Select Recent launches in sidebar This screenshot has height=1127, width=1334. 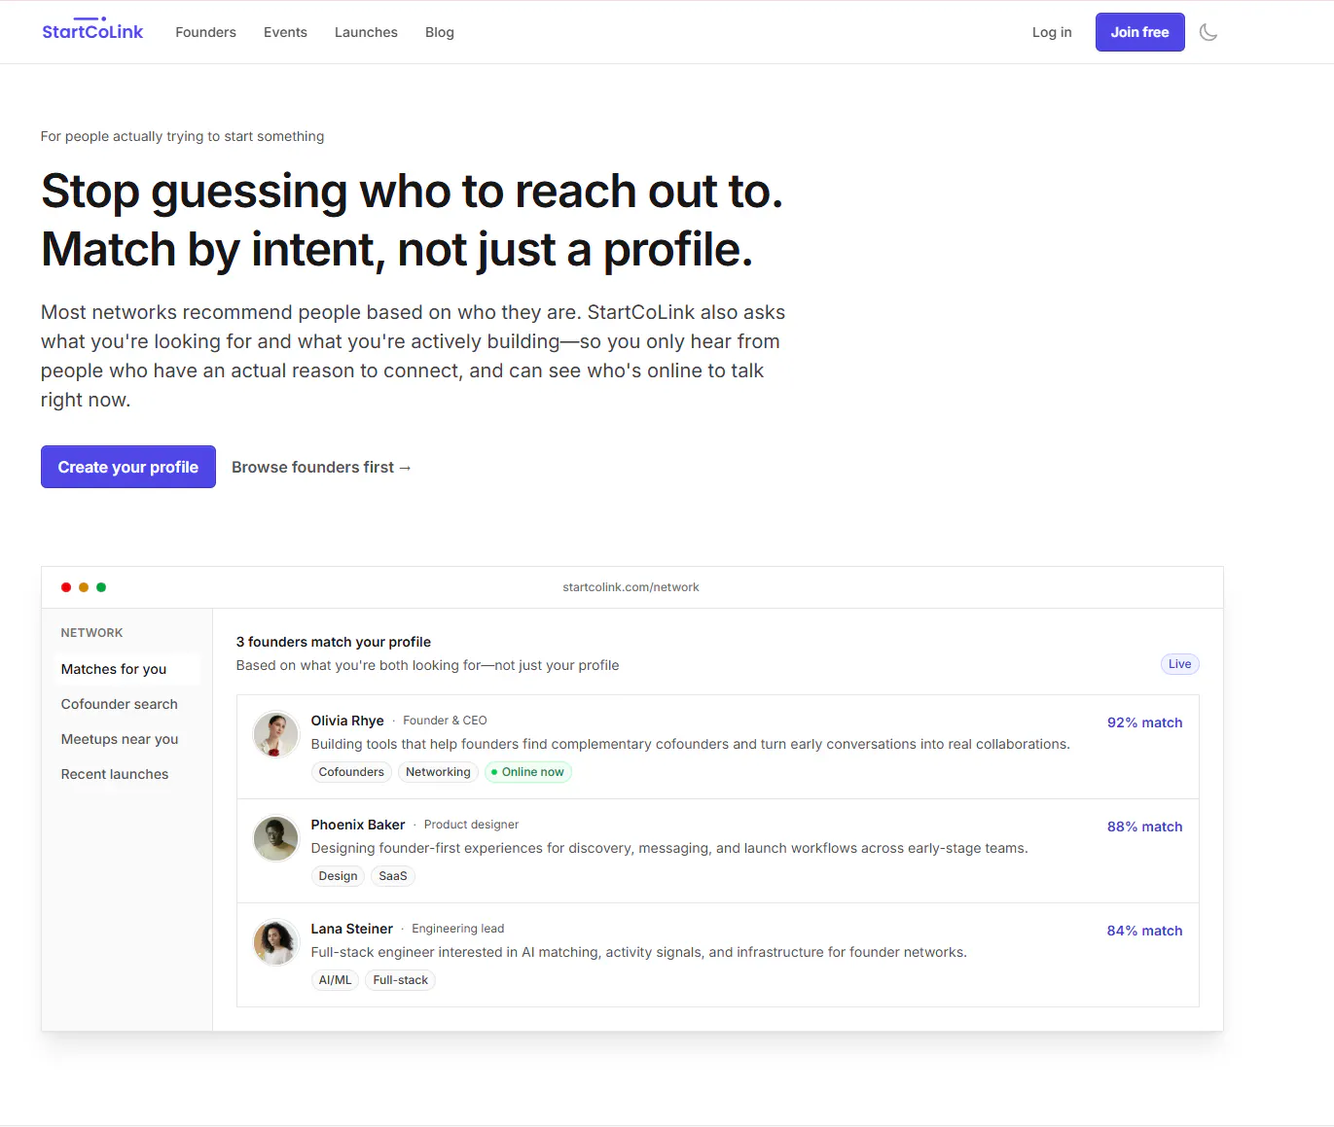tap(126, 774)
